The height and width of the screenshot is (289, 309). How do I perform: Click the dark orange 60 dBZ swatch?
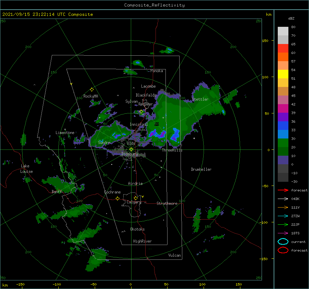[x=283, y=57]
